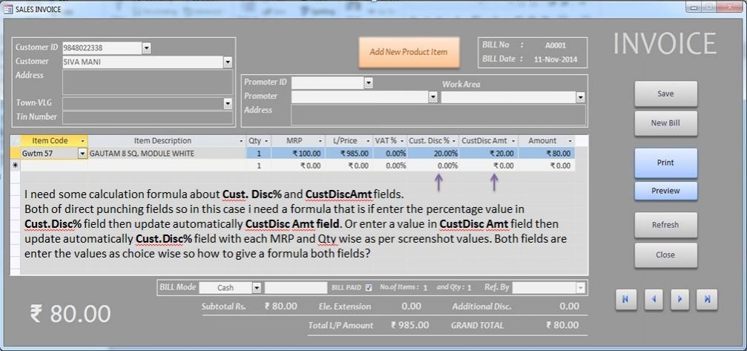Select the new row marker (asterisk) row selector
747x351 pixels.
pyautogui.click(x=15, y=165)
